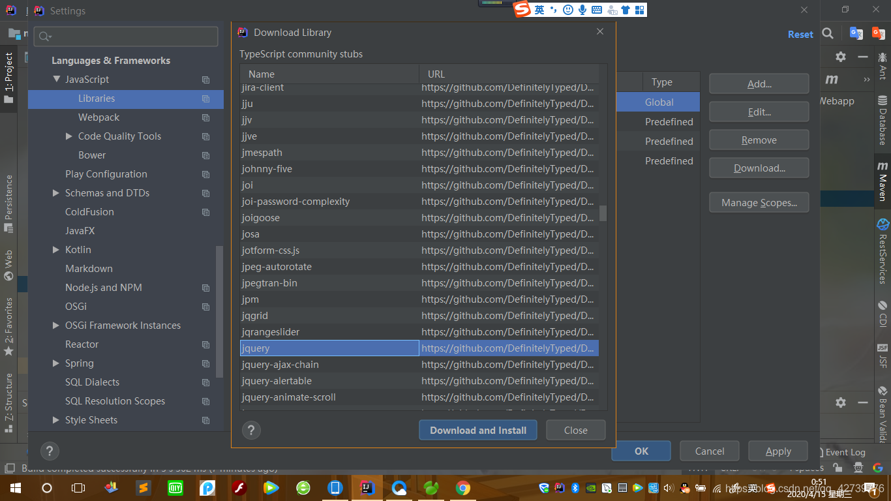Expand the Style Sheets node
891x501 pixels.
pyautogui.click(x=56, y=420)
